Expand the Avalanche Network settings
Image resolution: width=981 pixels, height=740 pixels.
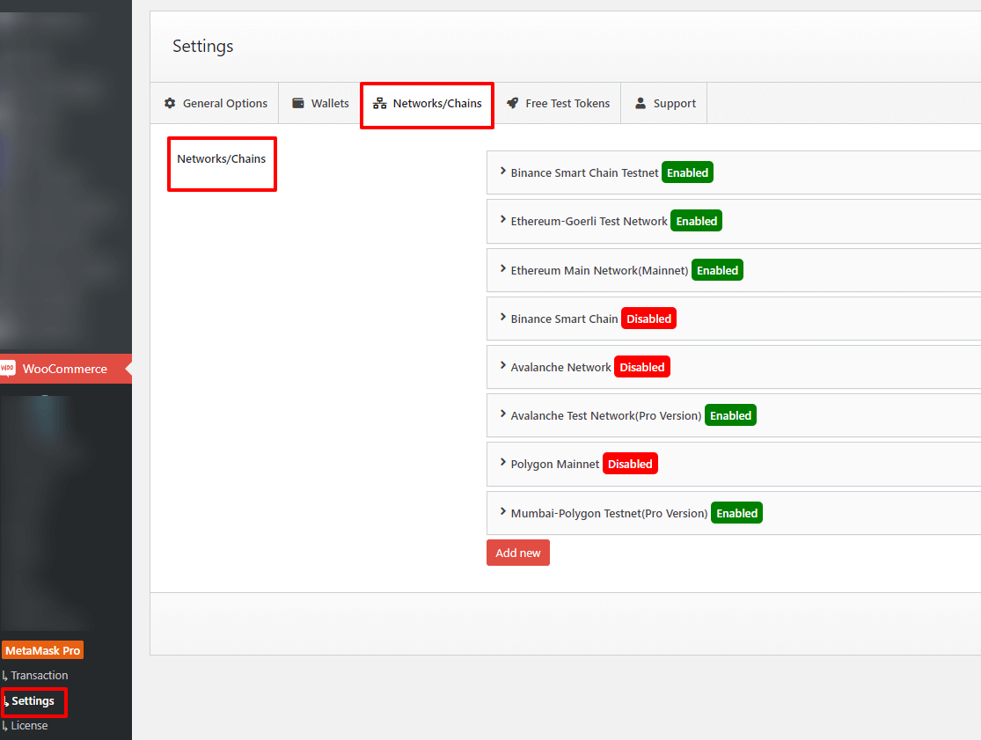pyautogui.click(x=502, y=366)
